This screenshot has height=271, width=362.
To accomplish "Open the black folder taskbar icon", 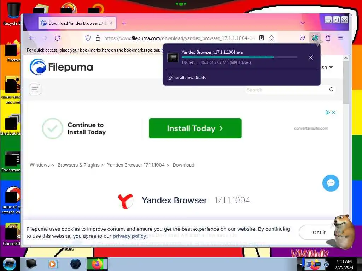I will pos(31,264).
